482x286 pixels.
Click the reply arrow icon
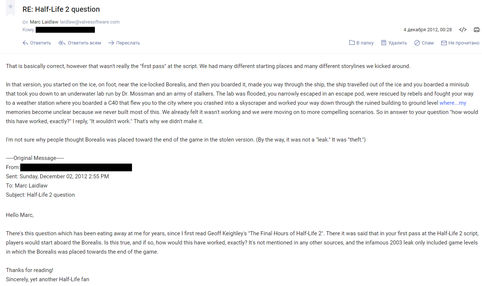[25, 43]
